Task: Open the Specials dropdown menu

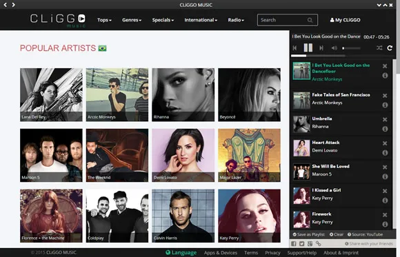Action: [163, 20]
